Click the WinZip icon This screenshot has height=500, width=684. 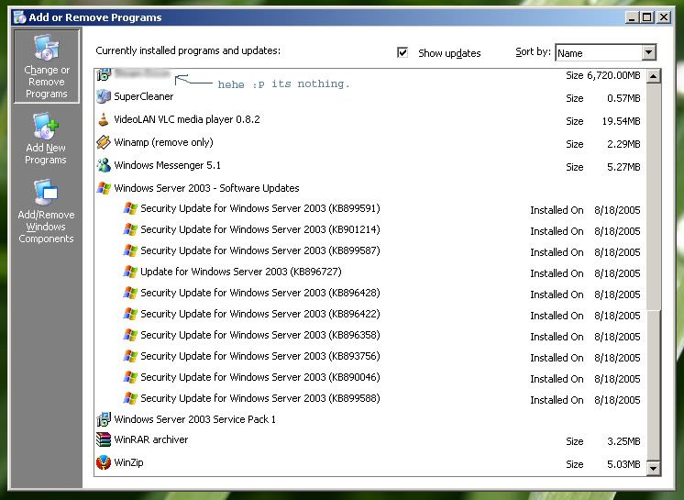[x=104, y=462]
